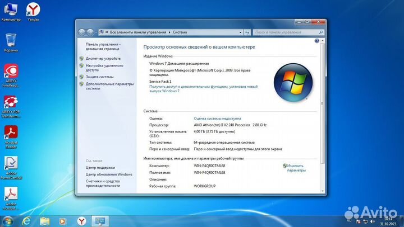404x227 pixels.
Task: Click Изменить параметры link
Action: (x=296, y=168)
